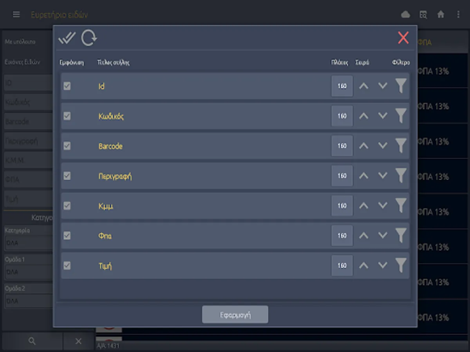The height and width of the screenshot is (352, 470).
Task: Click the select-all double checkmark icon
Action: click(x=67, y=38)
